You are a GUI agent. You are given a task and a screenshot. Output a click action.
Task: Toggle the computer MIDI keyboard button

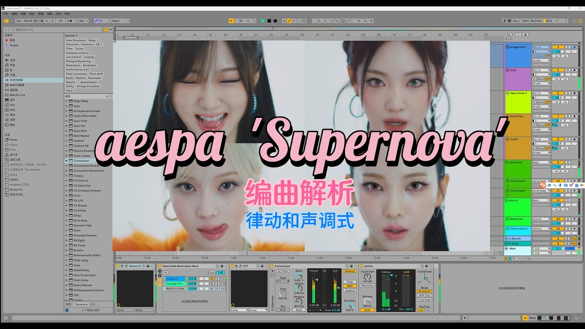510,21
